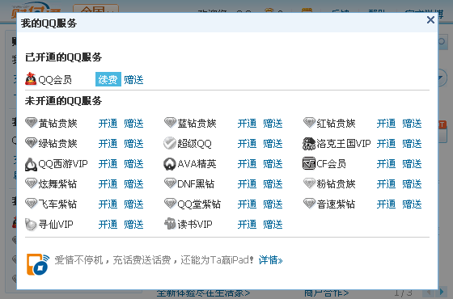Open 开通 for 绿钻贵族
The image size is (453, 299).
click(108, 144)
